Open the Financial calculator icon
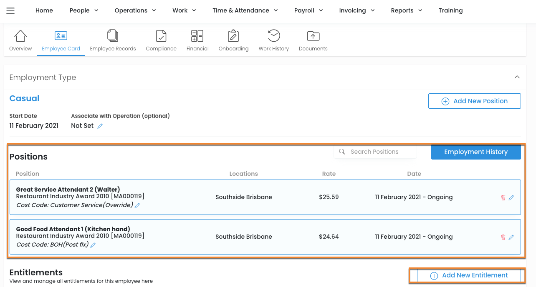This screenshot has width=536, height=287. (x=197, y=36)
